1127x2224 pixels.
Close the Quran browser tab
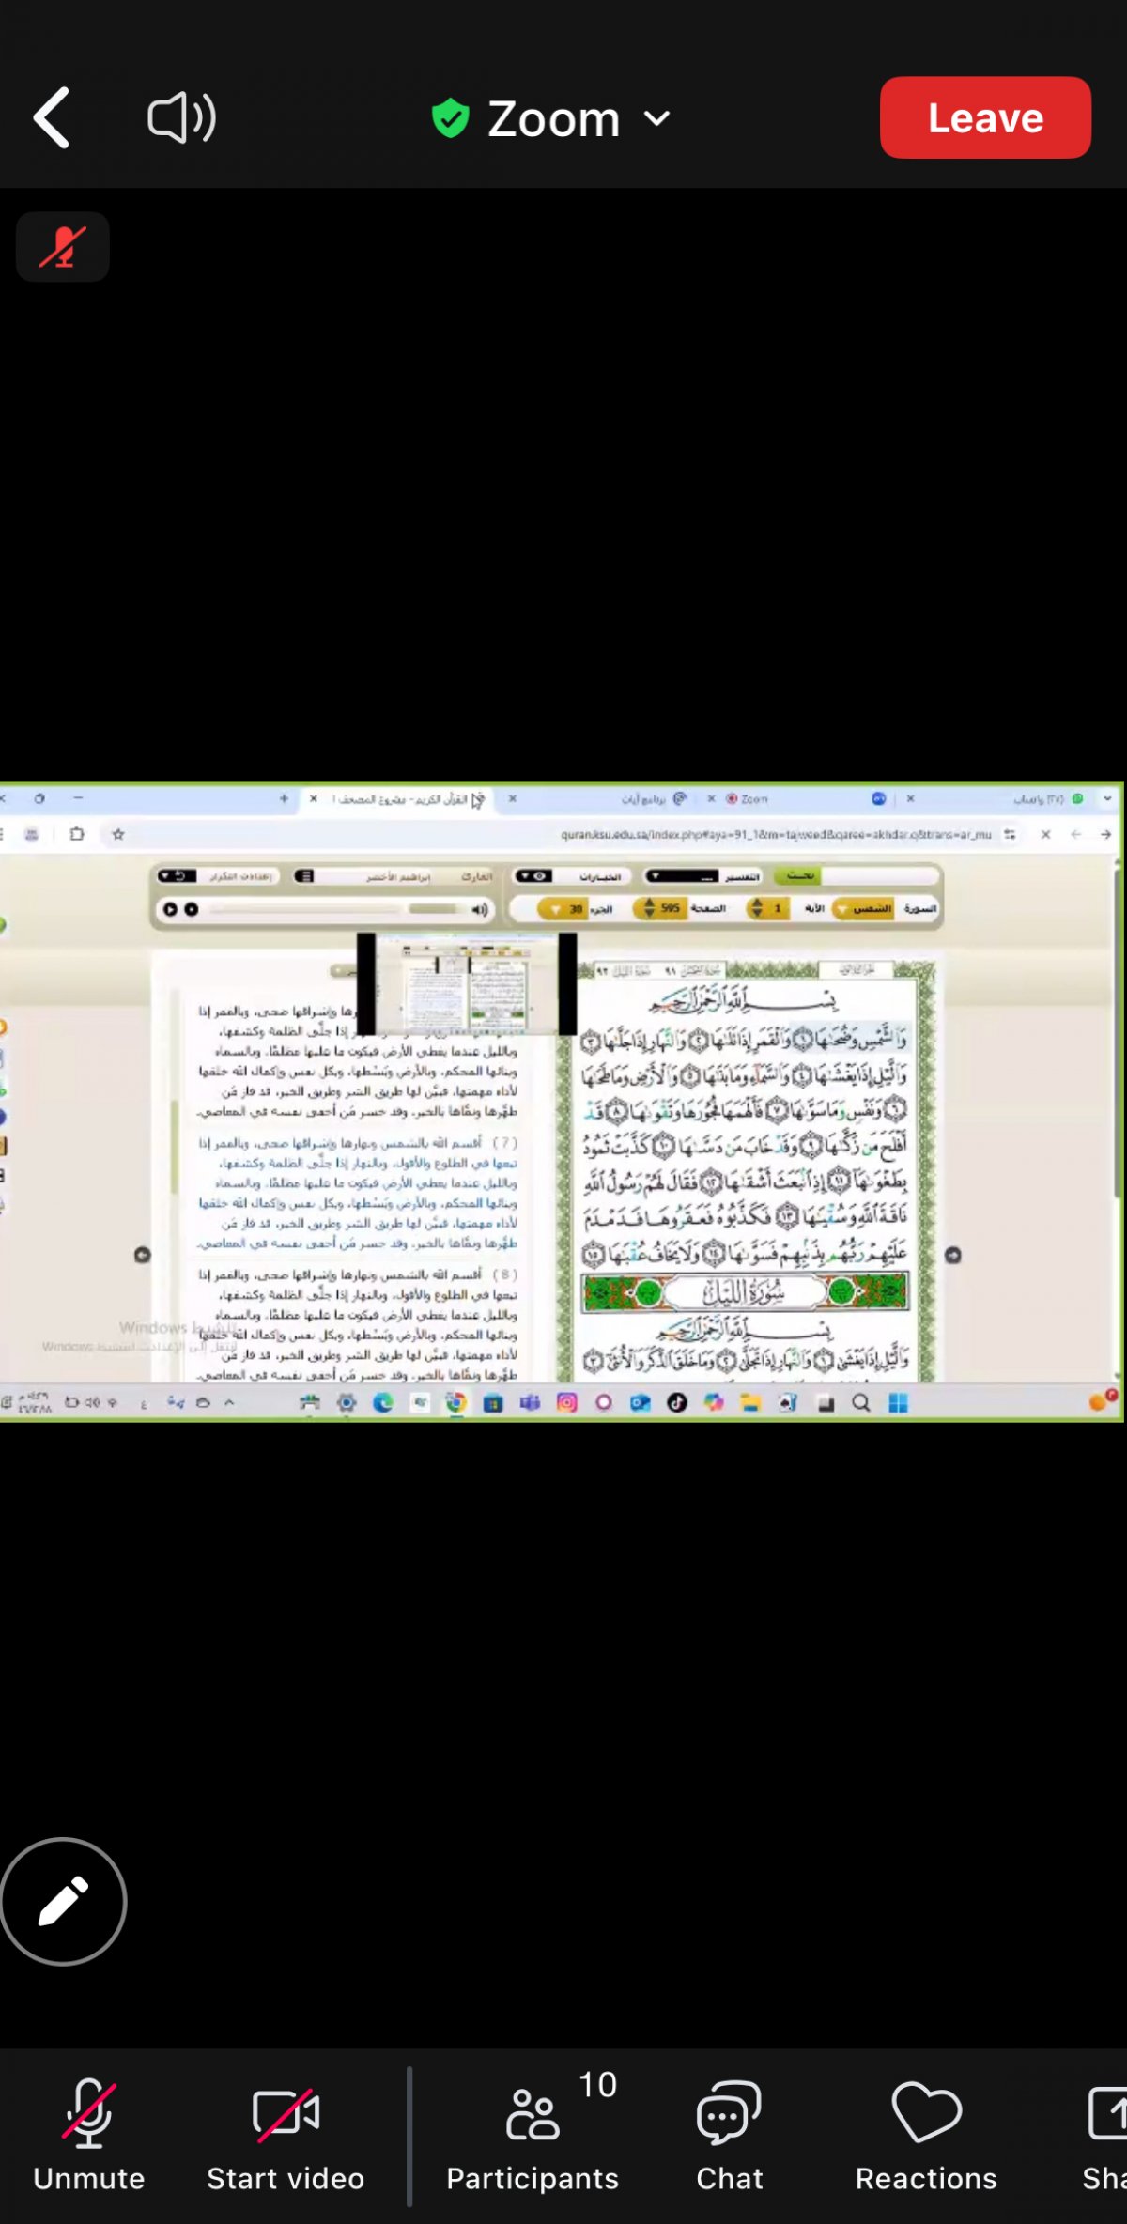coord(314,799)
